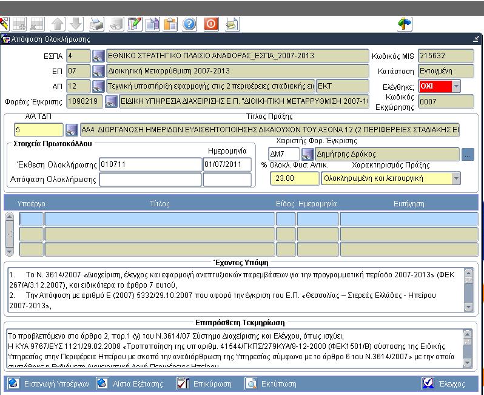Click the printer toolbar icon
Screen dimensions: 484x395
[96, 24]
